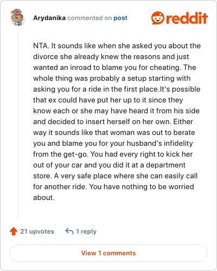Click the '21 upvotes' count label
The image size is (217, 271).
pyautogui.click(x=37, y=231)
